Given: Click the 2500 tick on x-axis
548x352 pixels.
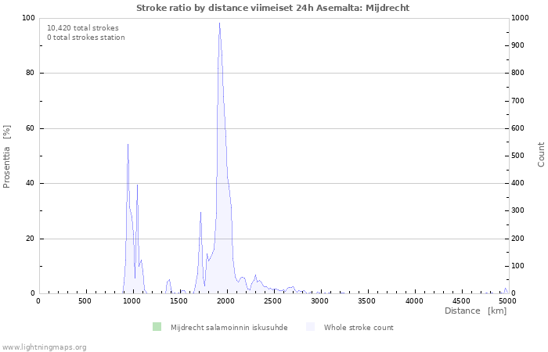Looking at the screenshot, I should coord(272,300).
